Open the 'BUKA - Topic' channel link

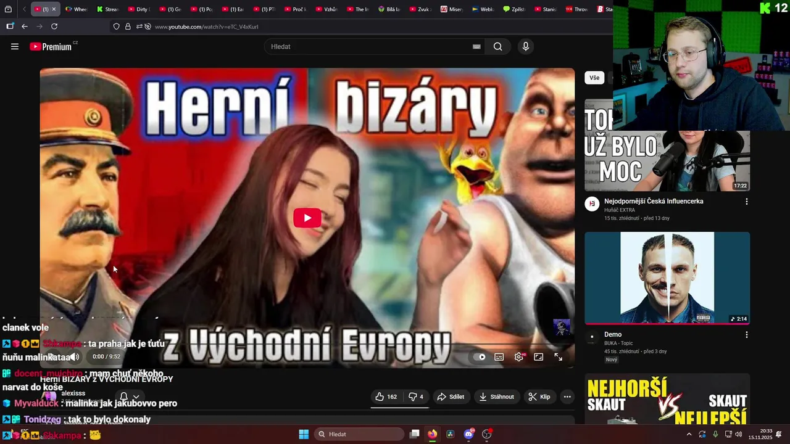coord(618,343)
